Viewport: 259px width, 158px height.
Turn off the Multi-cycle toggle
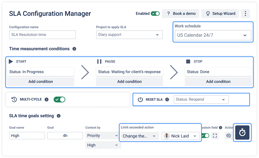(59, 99)
